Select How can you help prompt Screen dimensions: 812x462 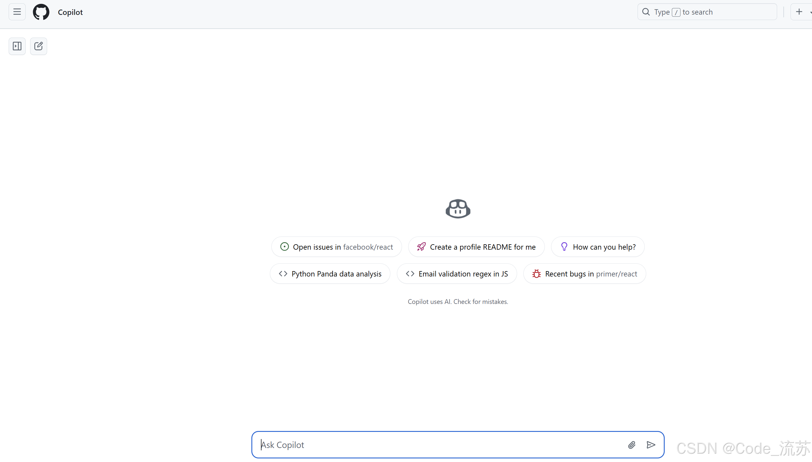click(598, 247)
